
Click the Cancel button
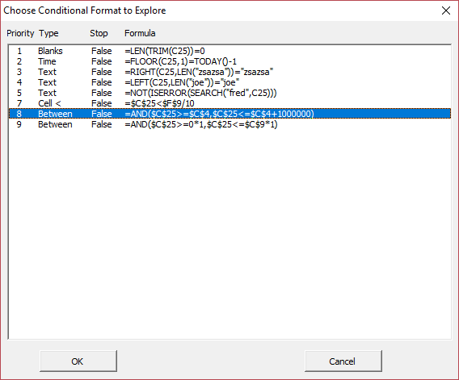click(343, 361)
